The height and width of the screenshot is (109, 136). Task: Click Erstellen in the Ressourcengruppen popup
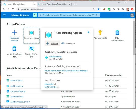coord(52,44)
